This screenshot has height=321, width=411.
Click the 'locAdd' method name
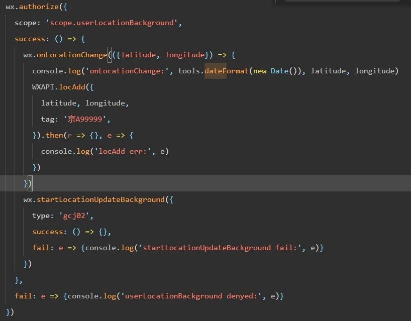[x=72, y=87]
